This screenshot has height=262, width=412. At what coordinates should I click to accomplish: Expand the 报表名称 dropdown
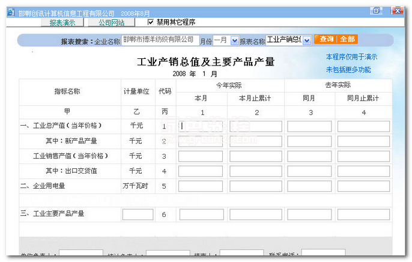[x=307, y=40]
